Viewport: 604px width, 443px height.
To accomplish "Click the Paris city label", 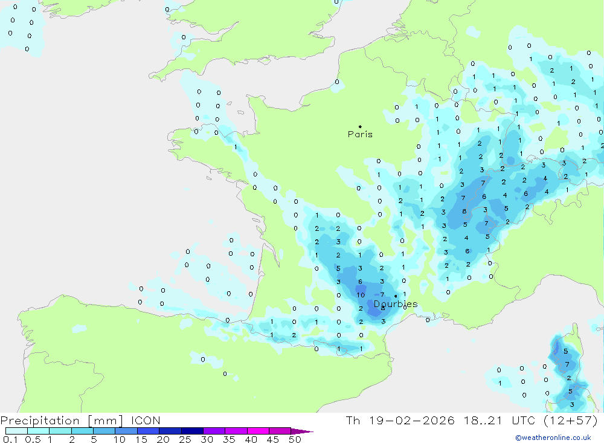I will 360,134.
